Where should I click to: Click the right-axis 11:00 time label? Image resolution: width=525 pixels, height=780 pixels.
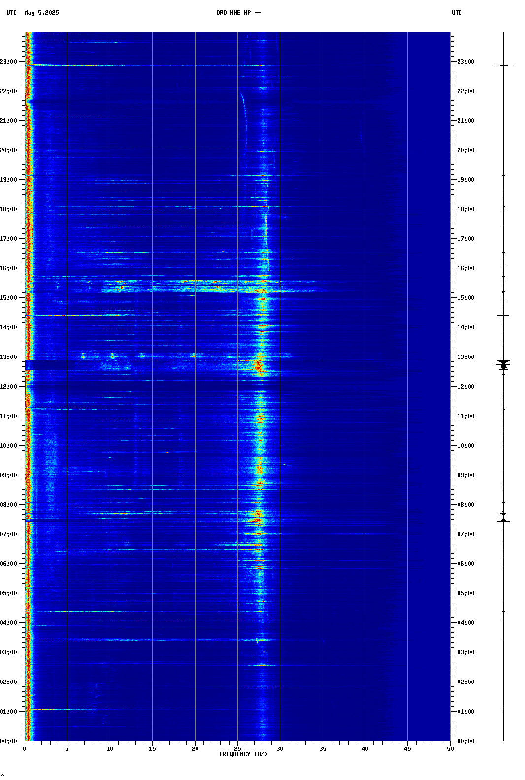466,416
